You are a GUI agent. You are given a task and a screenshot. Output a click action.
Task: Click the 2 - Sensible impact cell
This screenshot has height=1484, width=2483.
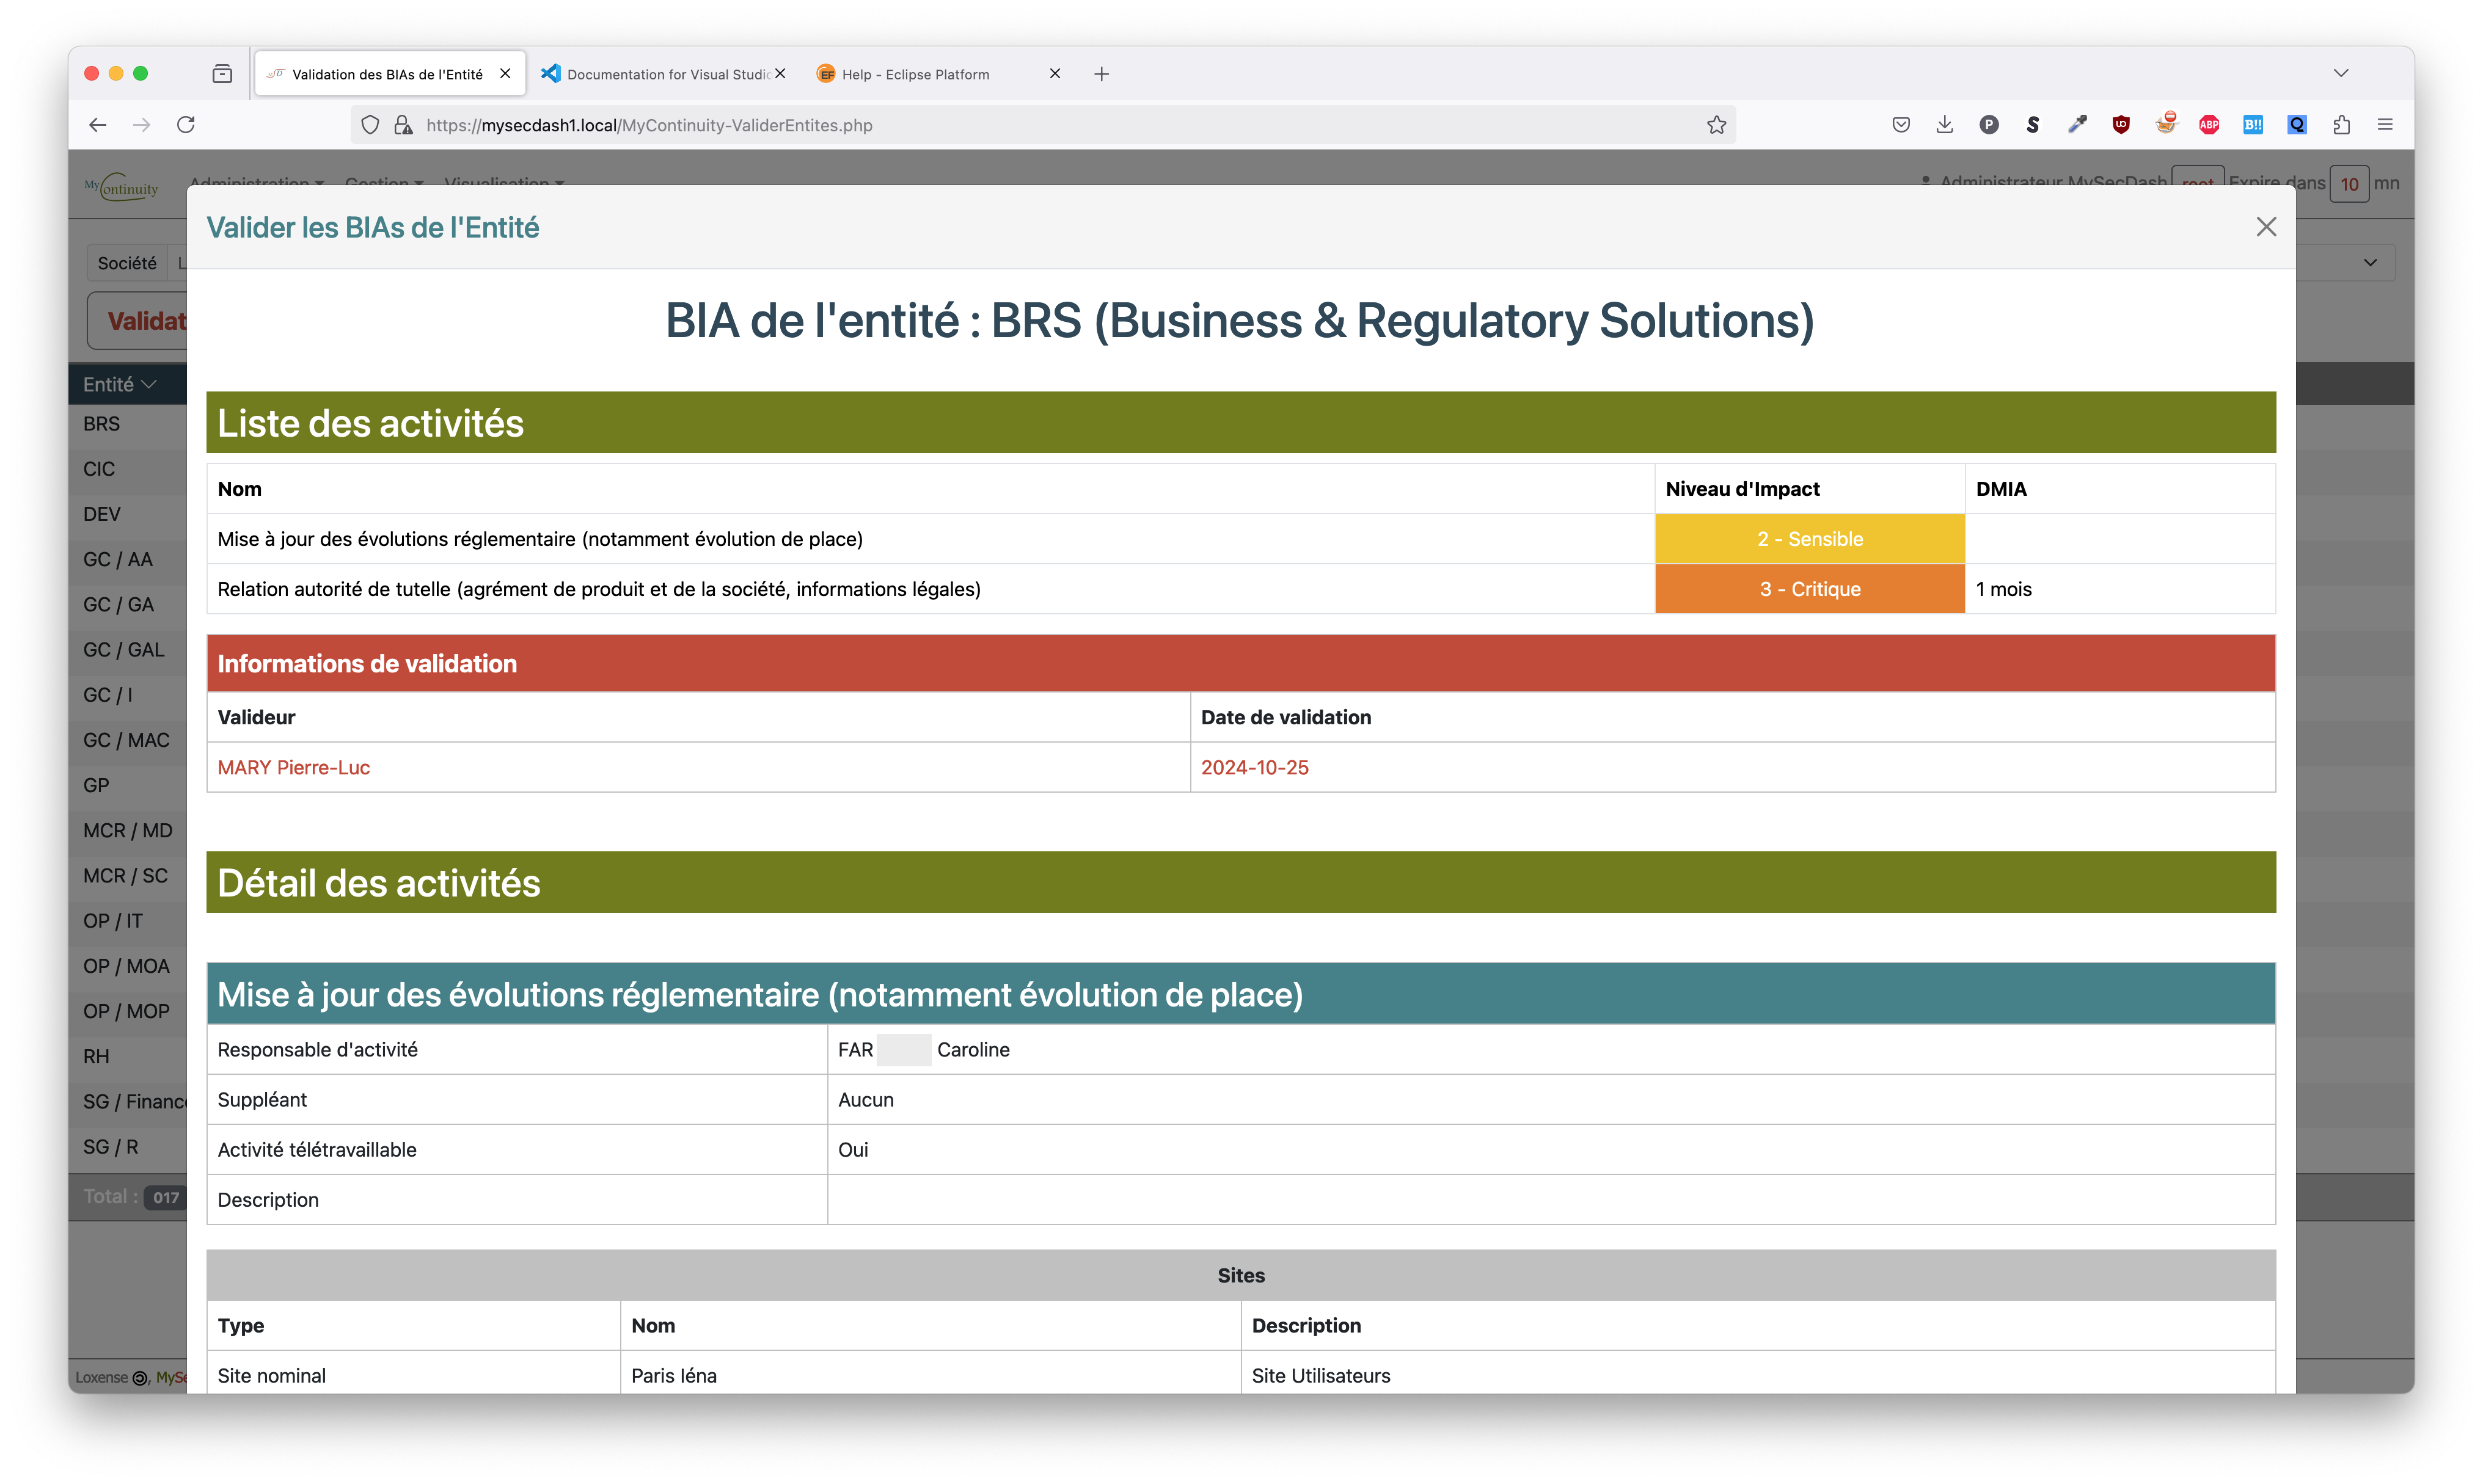1808,539
